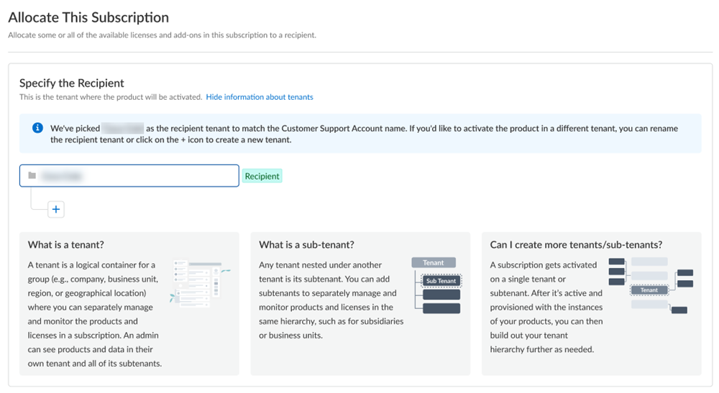
Task: Click the gray Tenant box in diagram
Action: [x=434, y=263]
